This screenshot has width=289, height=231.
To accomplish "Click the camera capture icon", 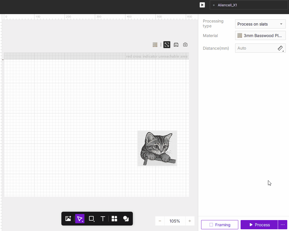I will pyautogui.click(x=185, y=45).
